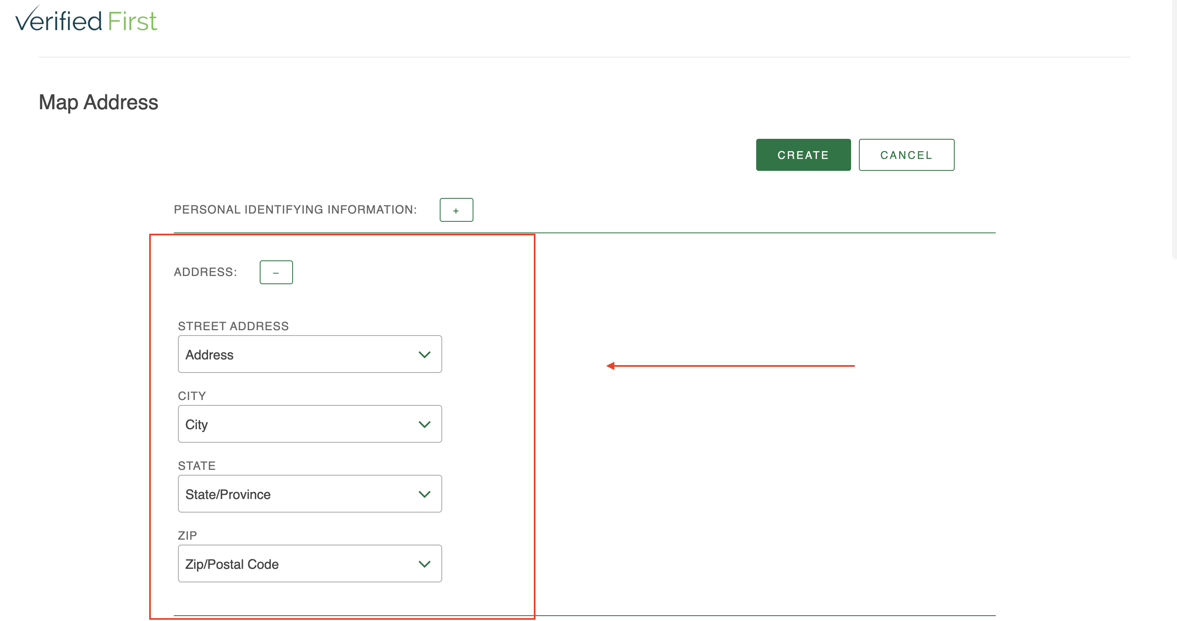Click the STREET ADDRESS field label
Screen dimensions: 1177x621
click(x=233, y=326)
